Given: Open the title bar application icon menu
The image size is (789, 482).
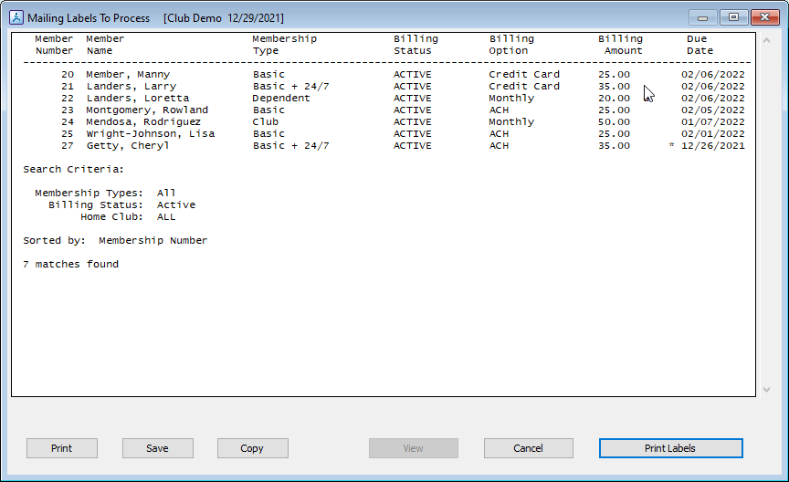Looking at the screenshot, I should (x=15, y=17).
